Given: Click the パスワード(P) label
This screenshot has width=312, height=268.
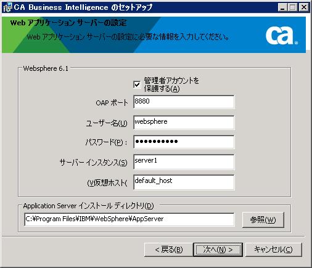Looking at the screenshot, I should tap(106, 142).
